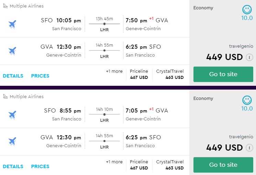Open DETAILS for the first flight result
This screenshot has height=175, width=256.
click(x=13, y=76)
